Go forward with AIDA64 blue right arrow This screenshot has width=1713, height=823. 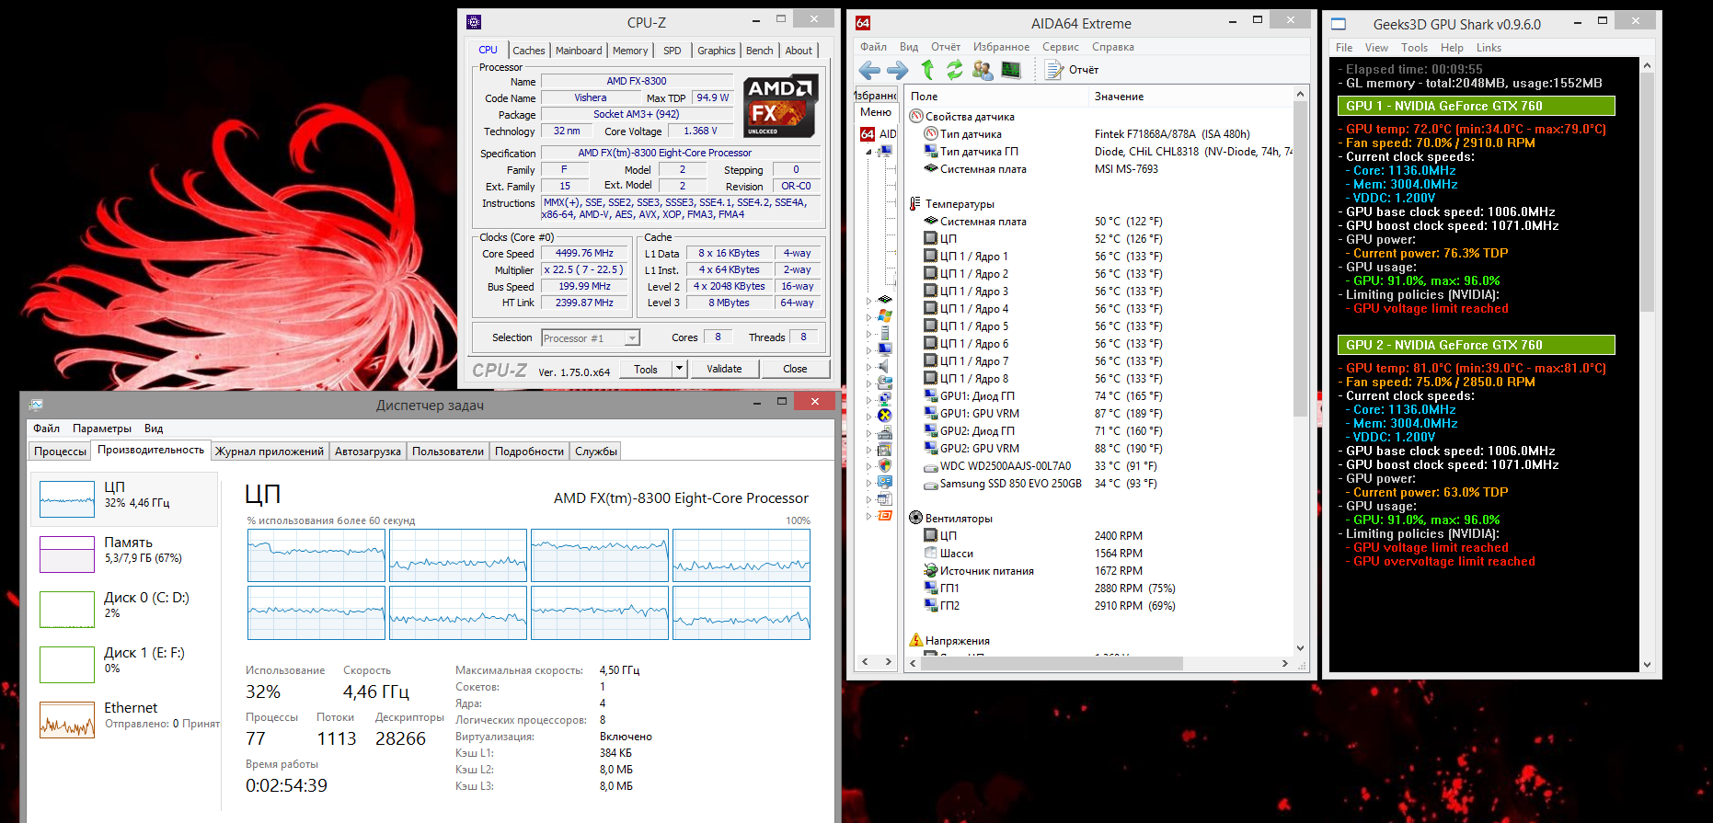pyautogui.click(x=898, y=70)
